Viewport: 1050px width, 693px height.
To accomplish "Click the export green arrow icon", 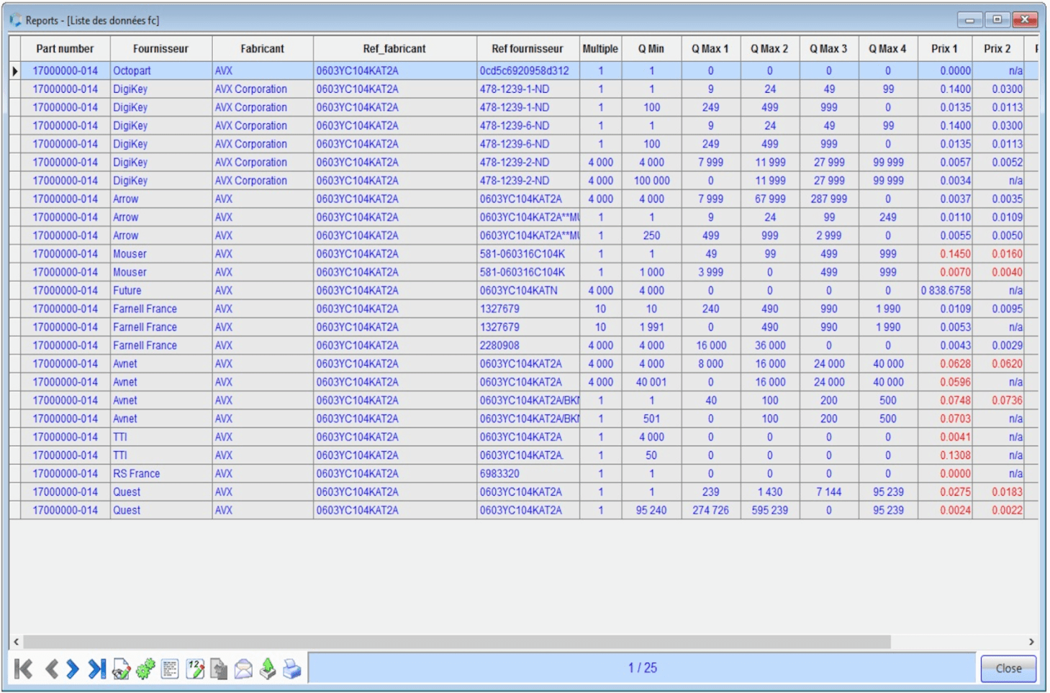I will point(268,669).
